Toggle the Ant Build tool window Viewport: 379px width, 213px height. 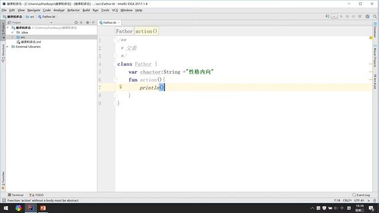tap(375, 82)
